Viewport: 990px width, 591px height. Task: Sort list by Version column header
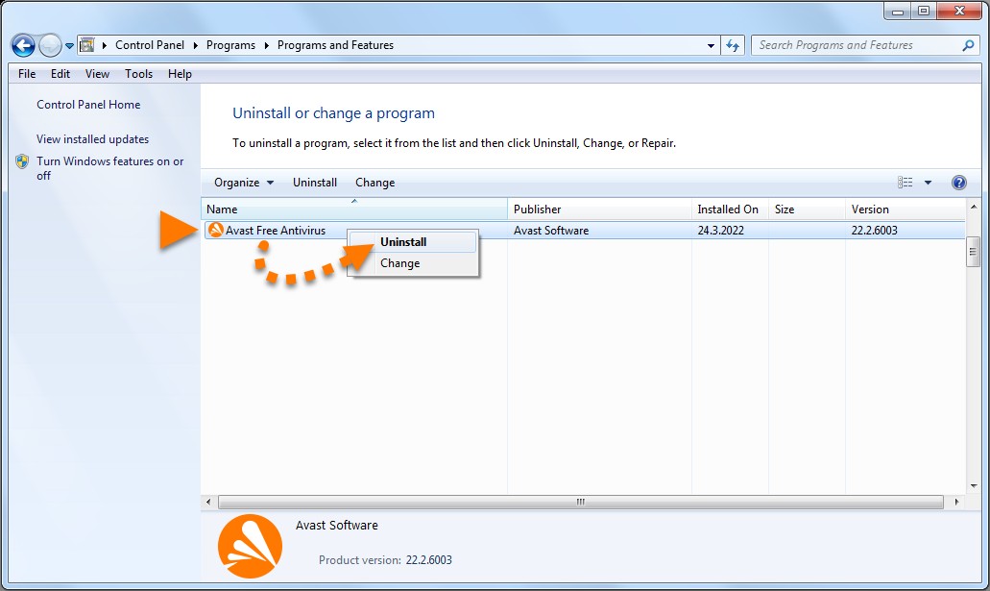(x=905, y=209)
